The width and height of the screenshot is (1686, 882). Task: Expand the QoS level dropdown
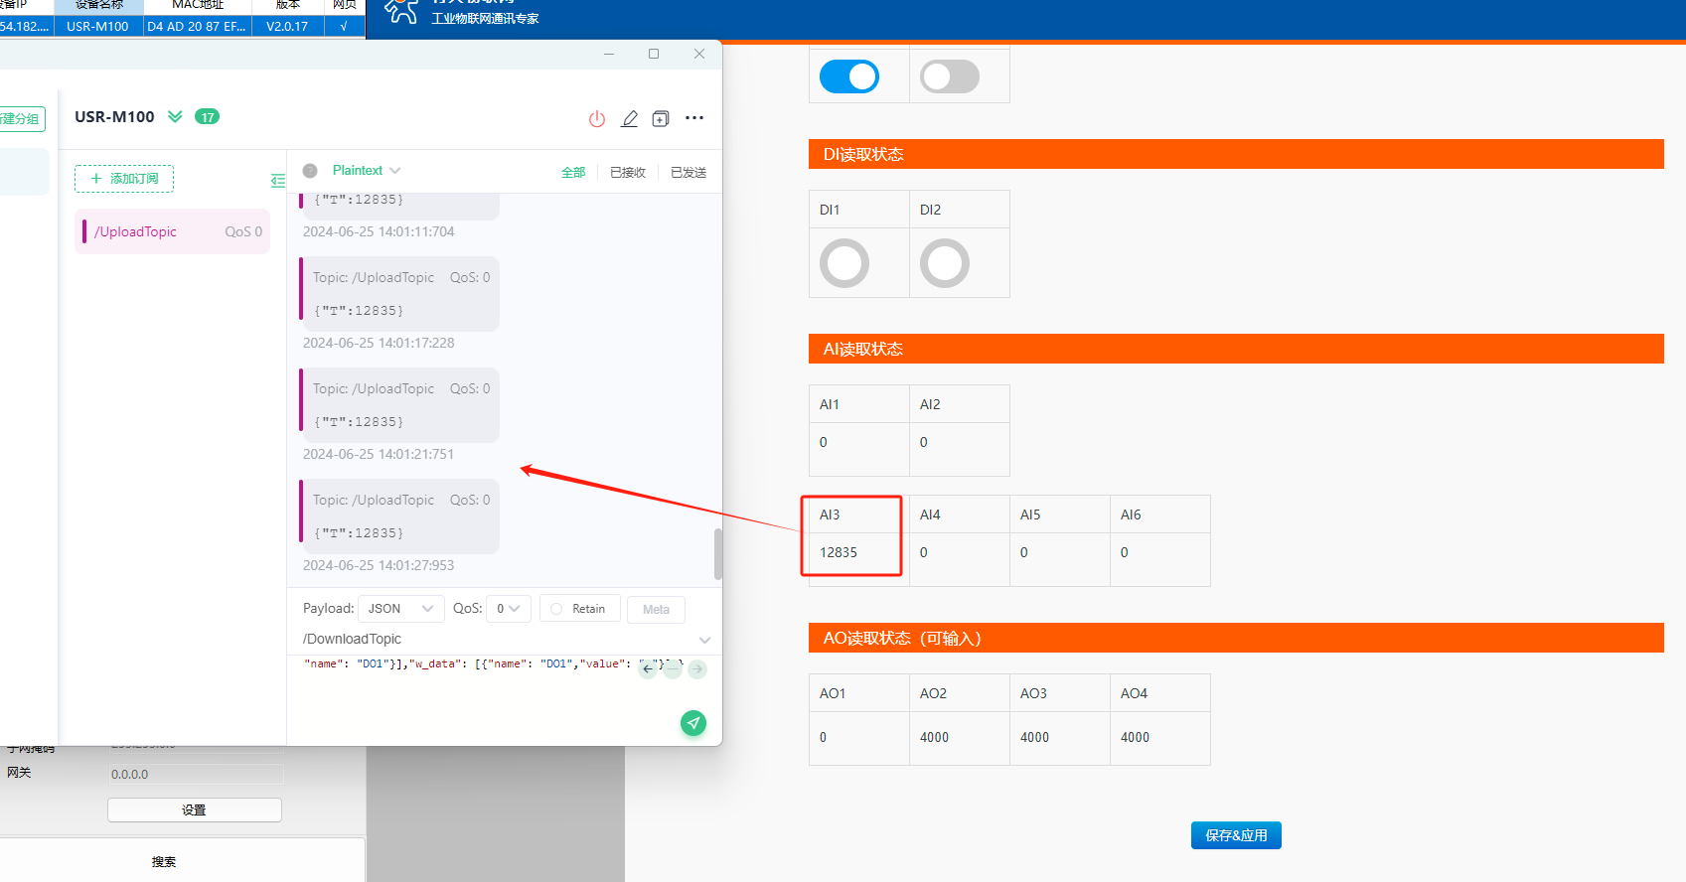click(509, 609)
